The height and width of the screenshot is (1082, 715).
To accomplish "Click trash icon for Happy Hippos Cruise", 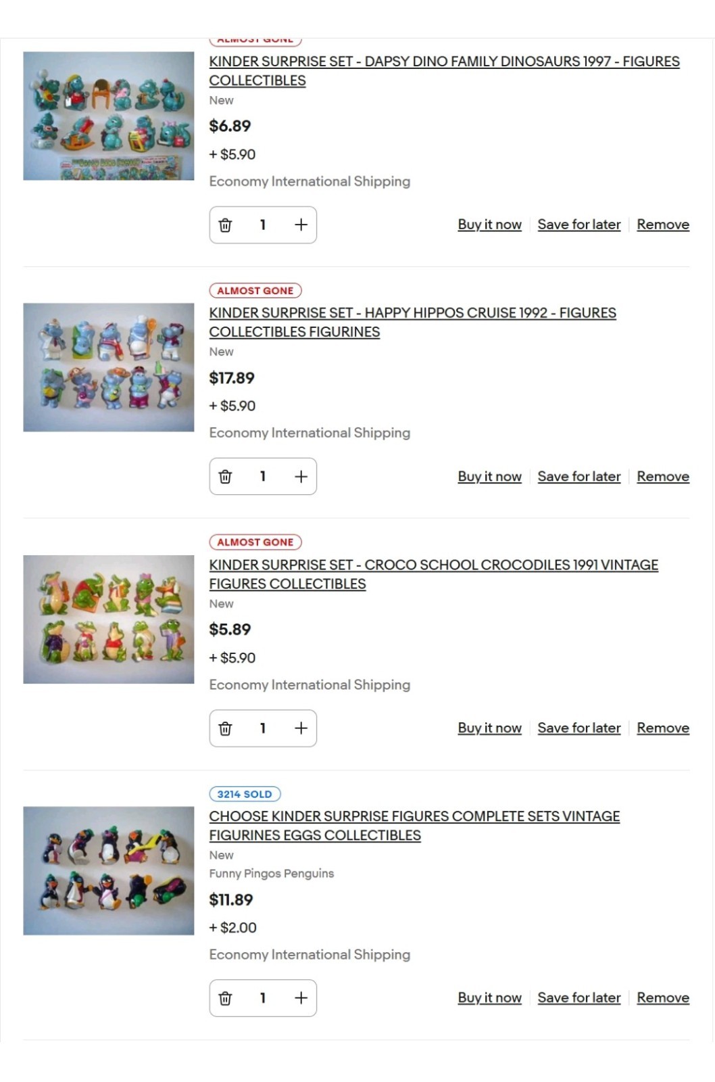I will (x=226, y=477).
